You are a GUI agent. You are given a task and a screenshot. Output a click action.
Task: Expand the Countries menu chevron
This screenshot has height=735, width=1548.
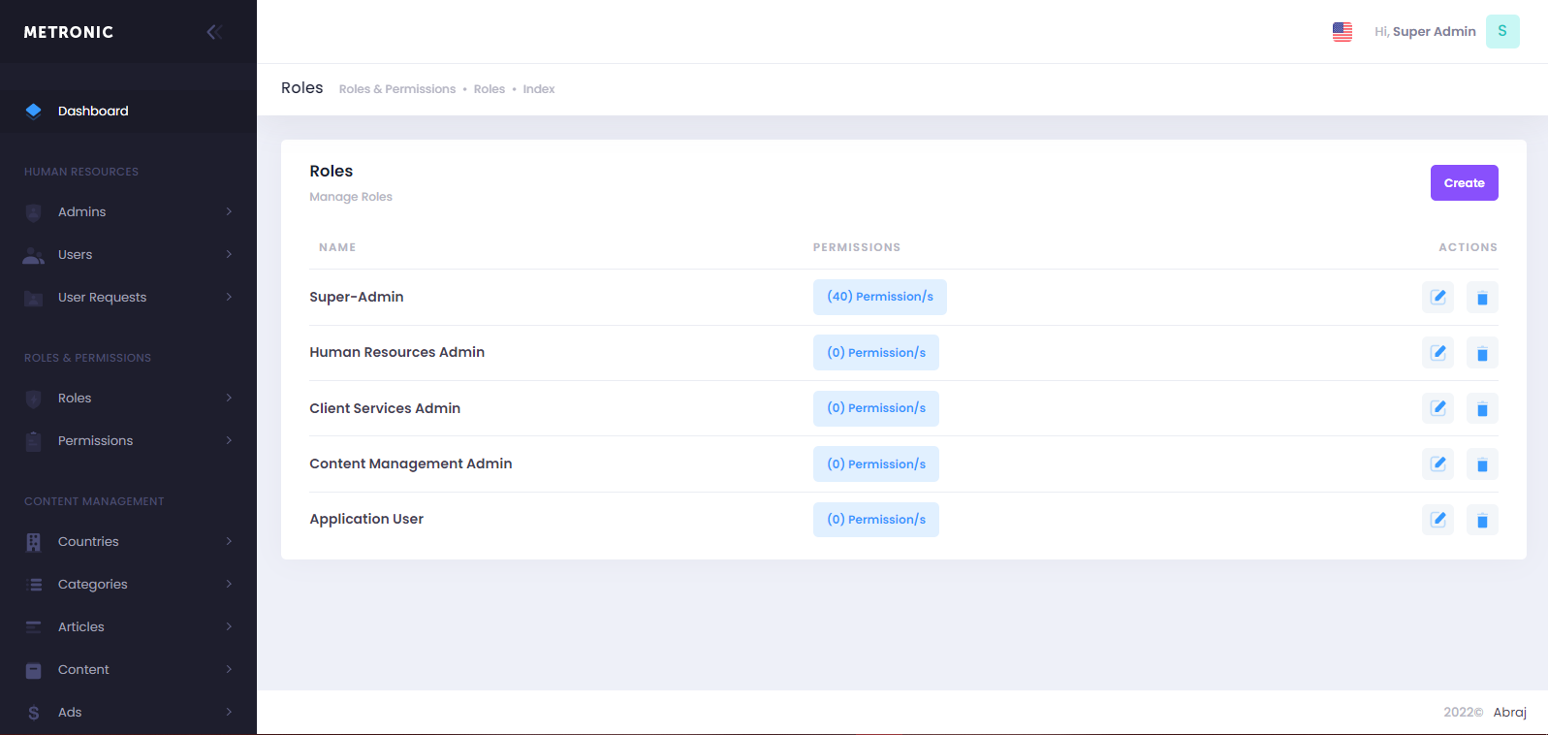[x=229, y=541]
